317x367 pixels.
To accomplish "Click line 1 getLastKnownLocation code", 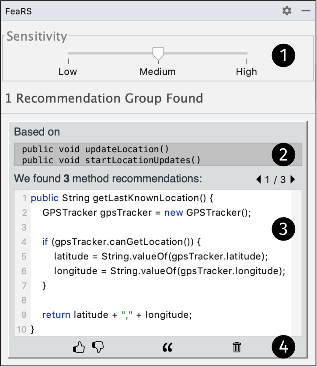I will coord(122,198).
